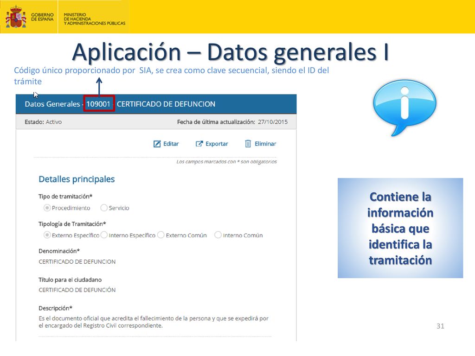Click the Título para el ciudadano value
This screenshot has width=475, height=356.
coord(77,290)
